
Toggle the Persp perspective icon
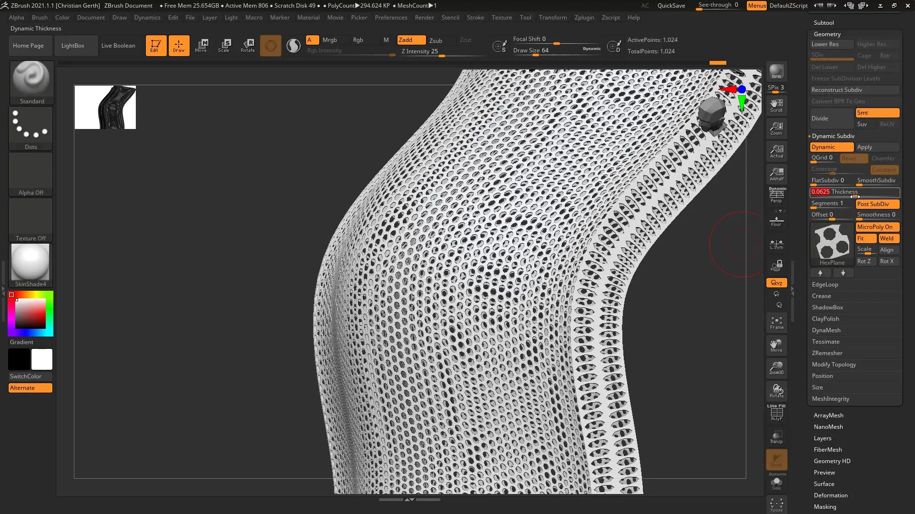[776, 195]
